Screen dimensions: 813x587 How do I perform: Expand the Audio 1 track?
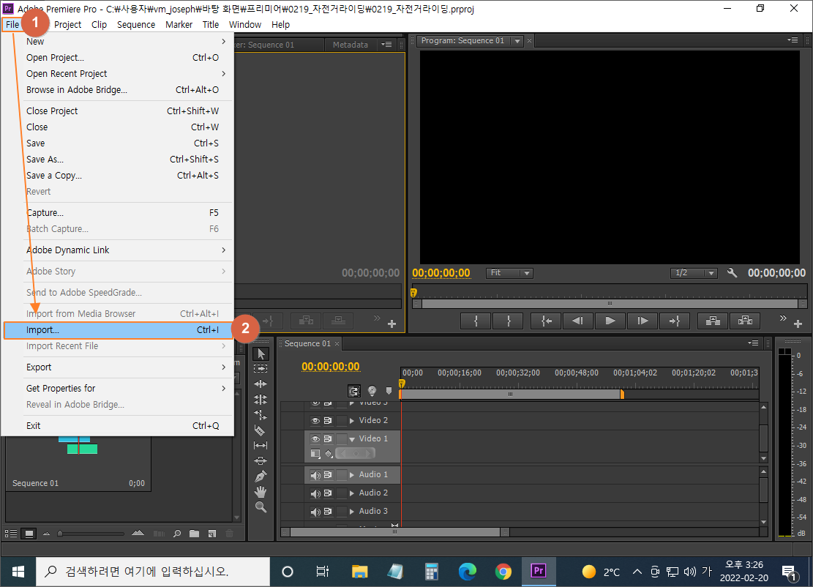[352, 475]
